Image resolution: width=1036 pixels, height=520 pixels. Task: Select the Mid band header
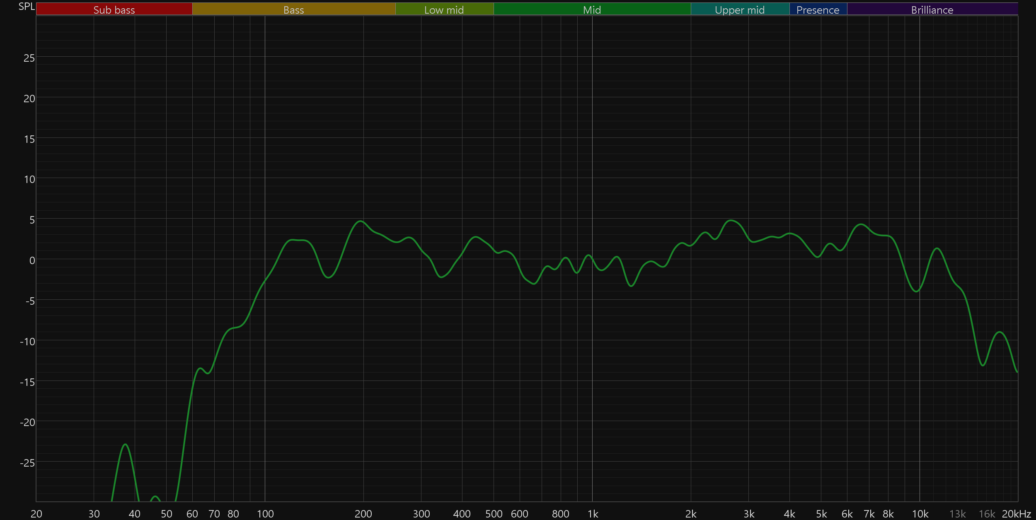click(x=592, y=10)
